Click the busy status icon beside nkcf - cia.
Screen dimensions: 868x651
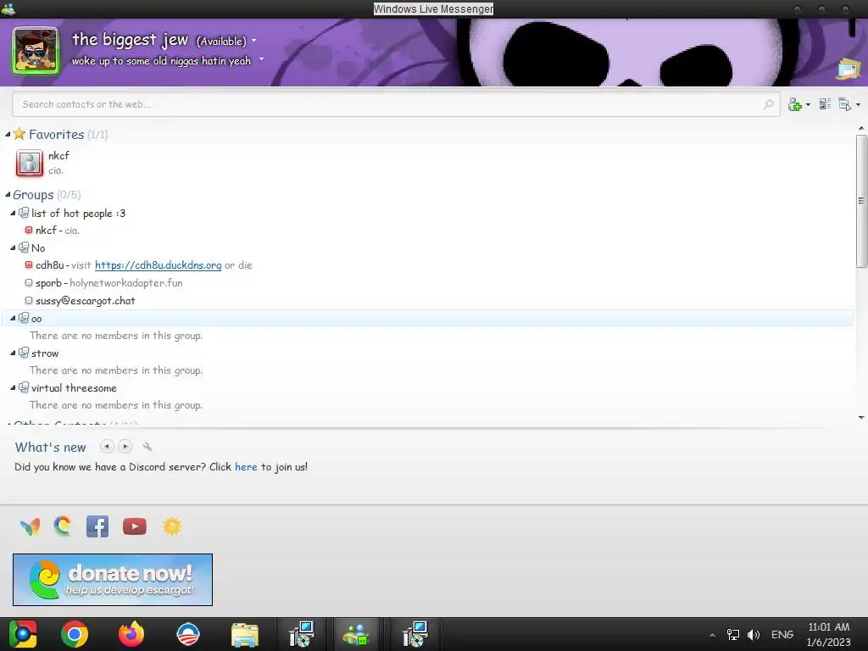click(29, 230)
